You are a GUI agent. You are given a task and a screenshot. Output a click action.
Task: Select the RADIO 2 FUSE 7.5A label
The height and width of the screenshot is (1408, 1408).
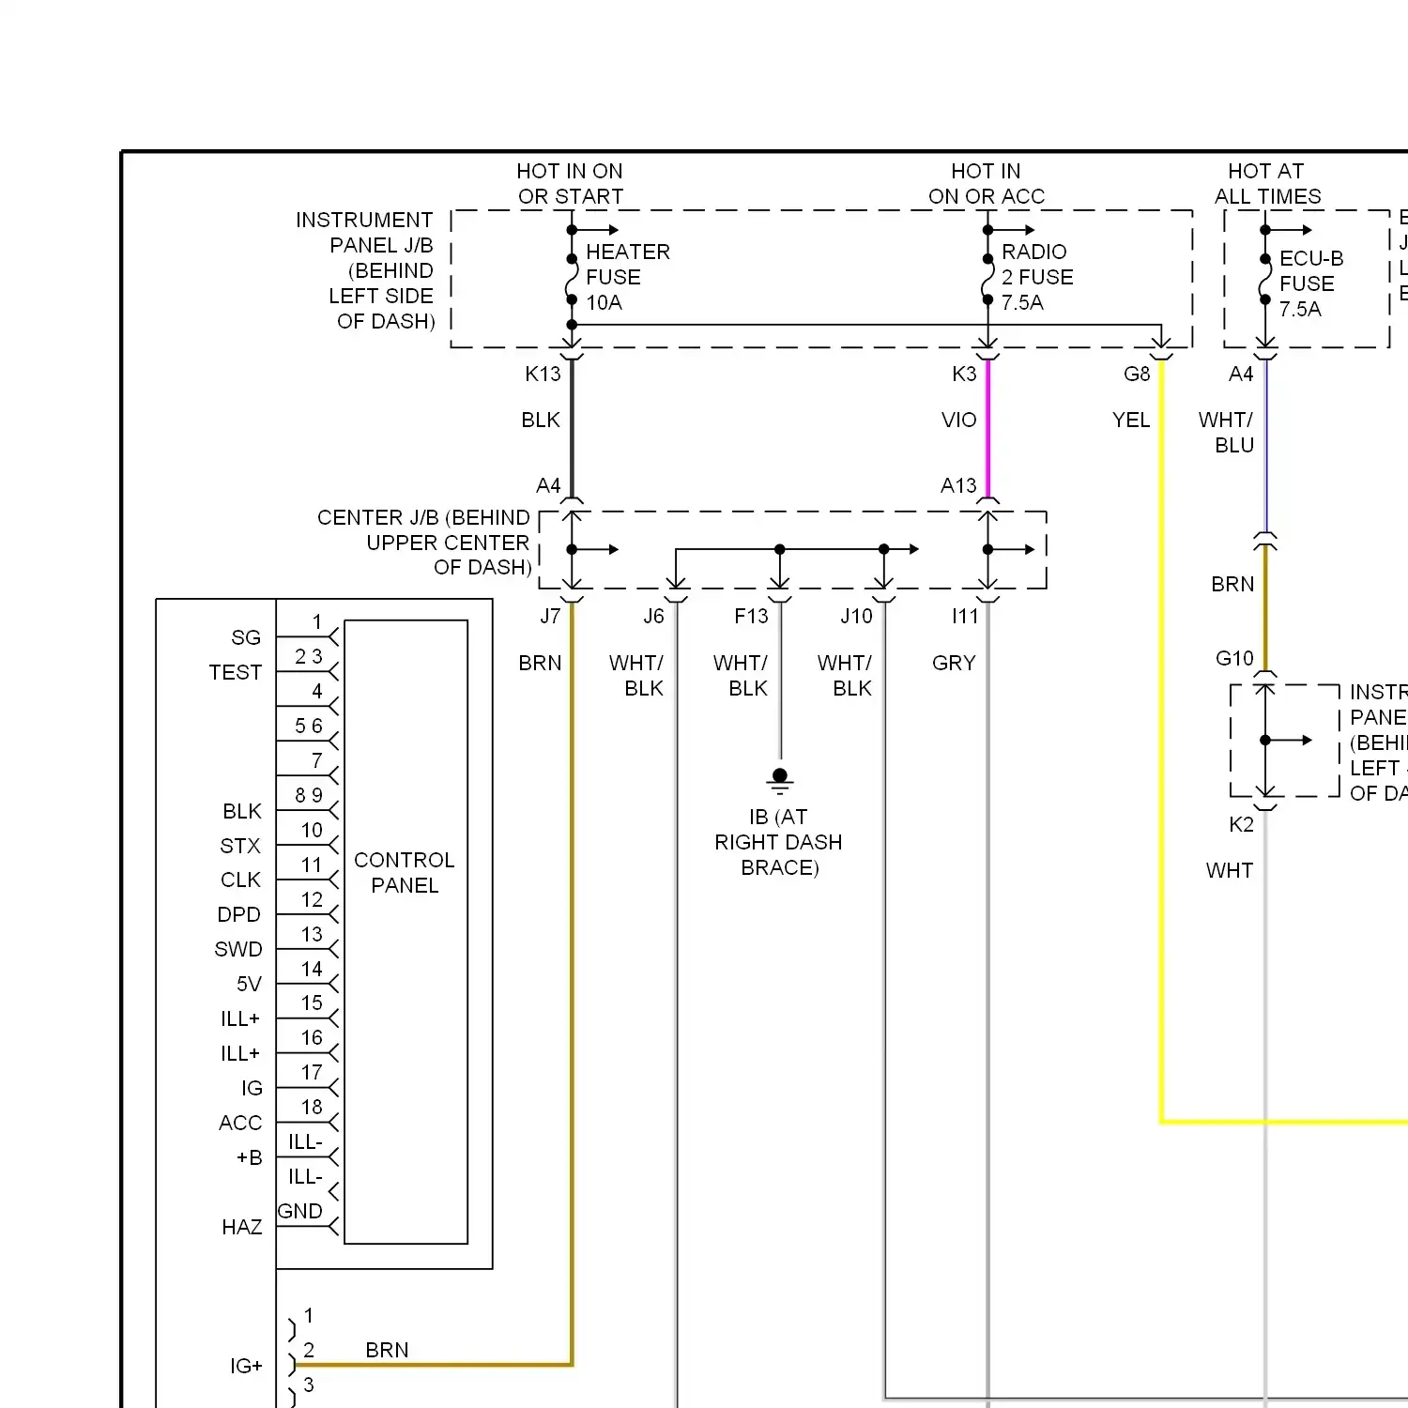click(x=1037, y=277)
